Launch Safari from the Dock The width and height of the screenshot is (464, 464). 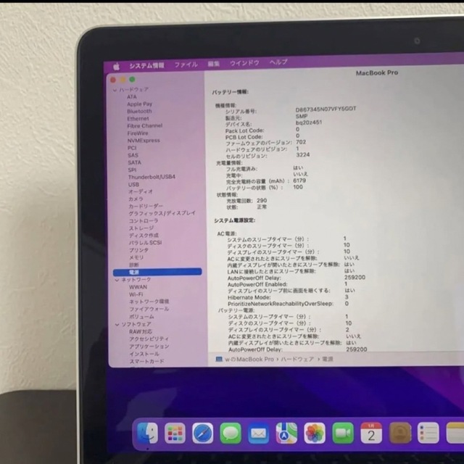tap(203, 434)
